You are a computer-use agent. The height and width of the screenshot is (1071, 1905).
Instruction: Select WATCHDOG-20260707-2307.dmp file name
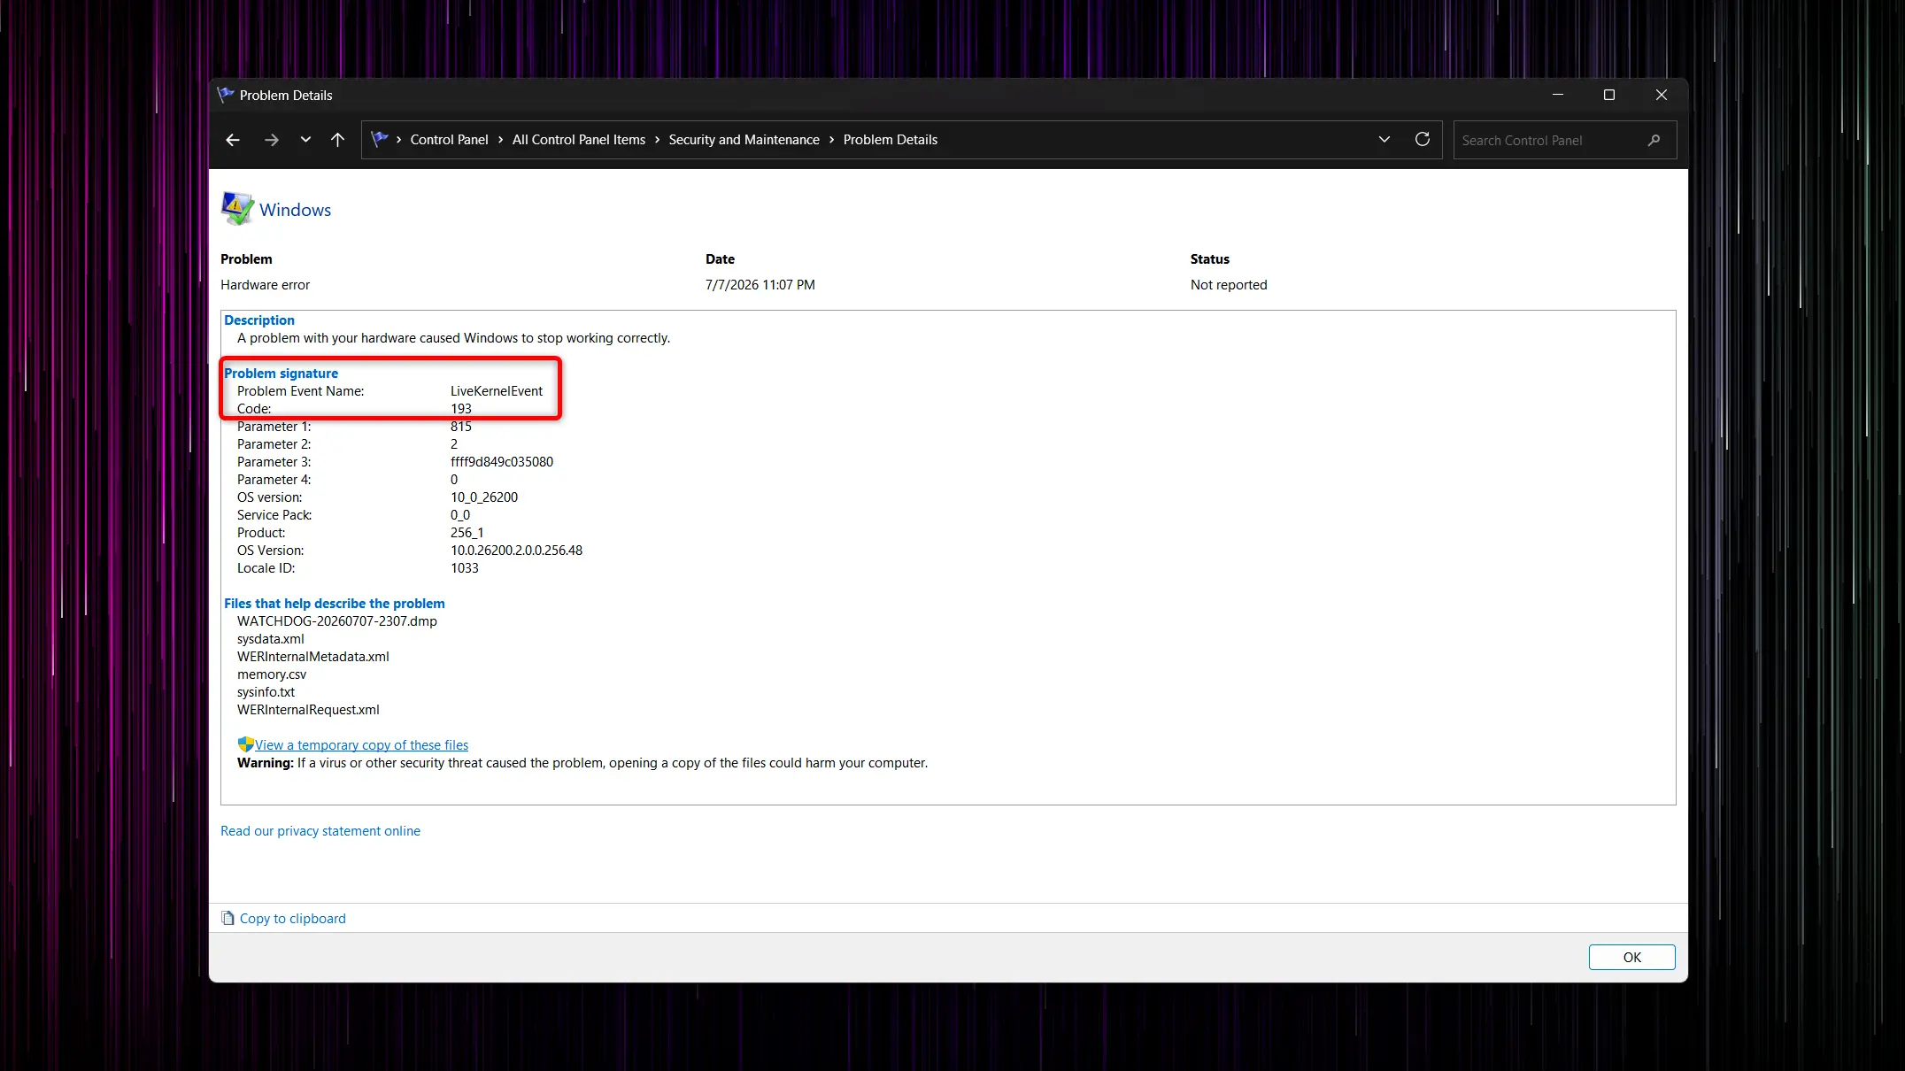[x=337, y=621]
